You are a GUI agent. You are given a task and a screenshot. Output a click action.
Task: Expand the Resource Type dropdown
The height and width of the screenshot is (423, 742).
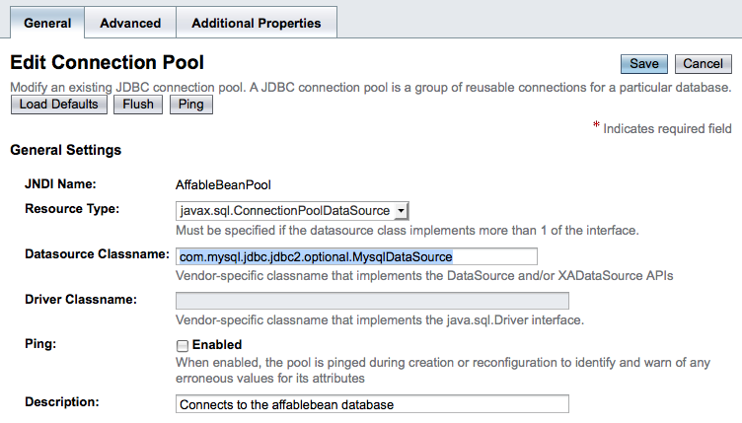[x=292, y=210]
